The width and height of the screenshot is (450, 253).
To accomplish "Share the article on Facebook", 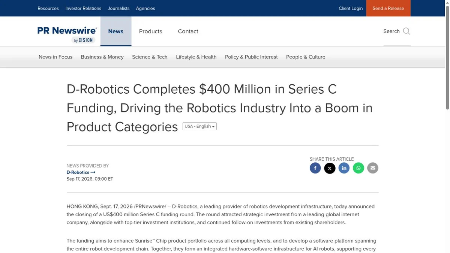I will click(x=315, y=168).
